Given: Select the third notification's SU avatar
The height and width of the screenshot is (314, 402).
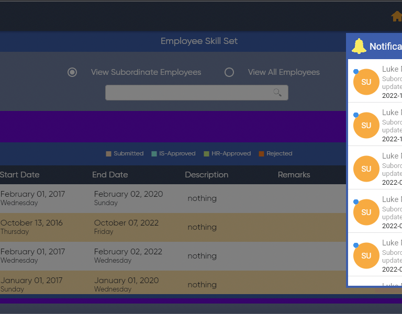Looking at the screenshot, I should coord(366,169).
